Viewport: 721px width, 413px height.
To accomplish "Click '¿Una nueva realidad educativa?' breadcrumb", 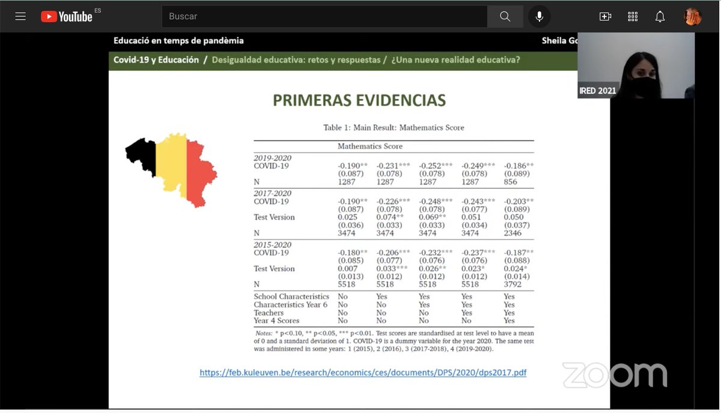I will [x=455, y=60].
